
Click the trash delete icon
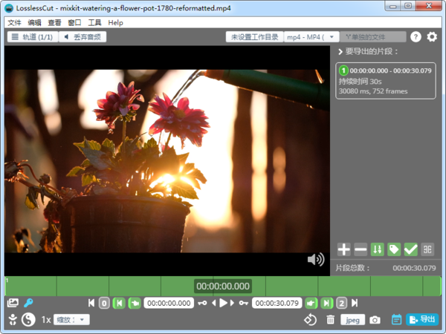tap(331, 320)
